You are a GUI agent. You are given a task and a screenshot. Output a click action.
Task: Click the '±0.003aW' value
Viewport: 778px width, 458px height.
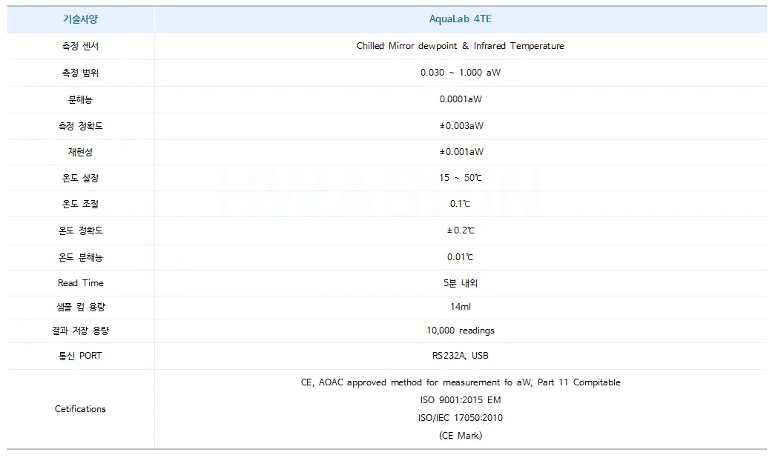461,126
